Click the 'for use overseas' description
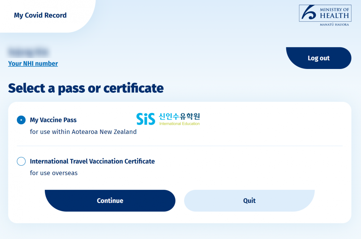361x239 pixels. (54, 173)
